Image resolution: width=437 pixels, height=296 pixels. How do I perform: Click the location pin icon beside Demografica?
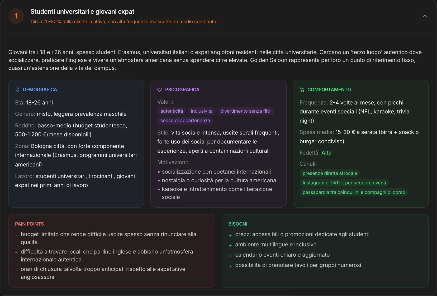point(17,90)
